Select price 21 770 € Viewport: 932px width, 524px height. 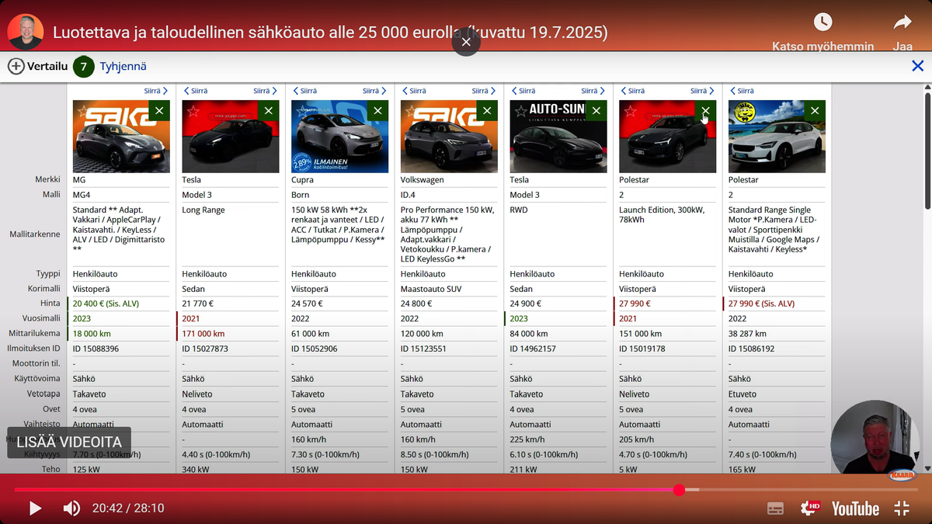click(199, 304)
